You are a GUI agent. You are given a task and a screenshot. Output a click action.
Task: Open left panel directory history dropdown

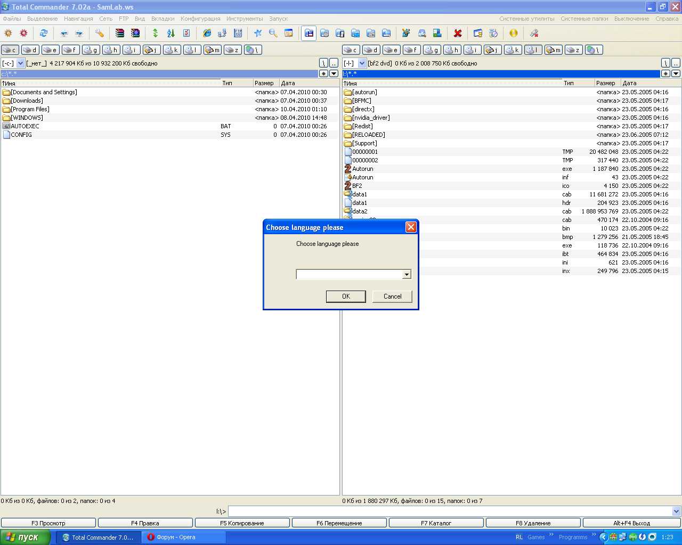[x=334, y=73]
